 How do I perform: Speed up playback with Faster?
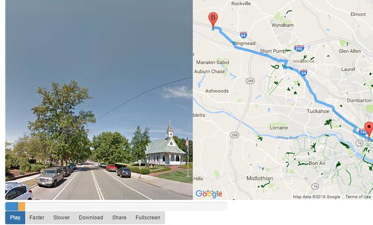(x=37, y=217)
